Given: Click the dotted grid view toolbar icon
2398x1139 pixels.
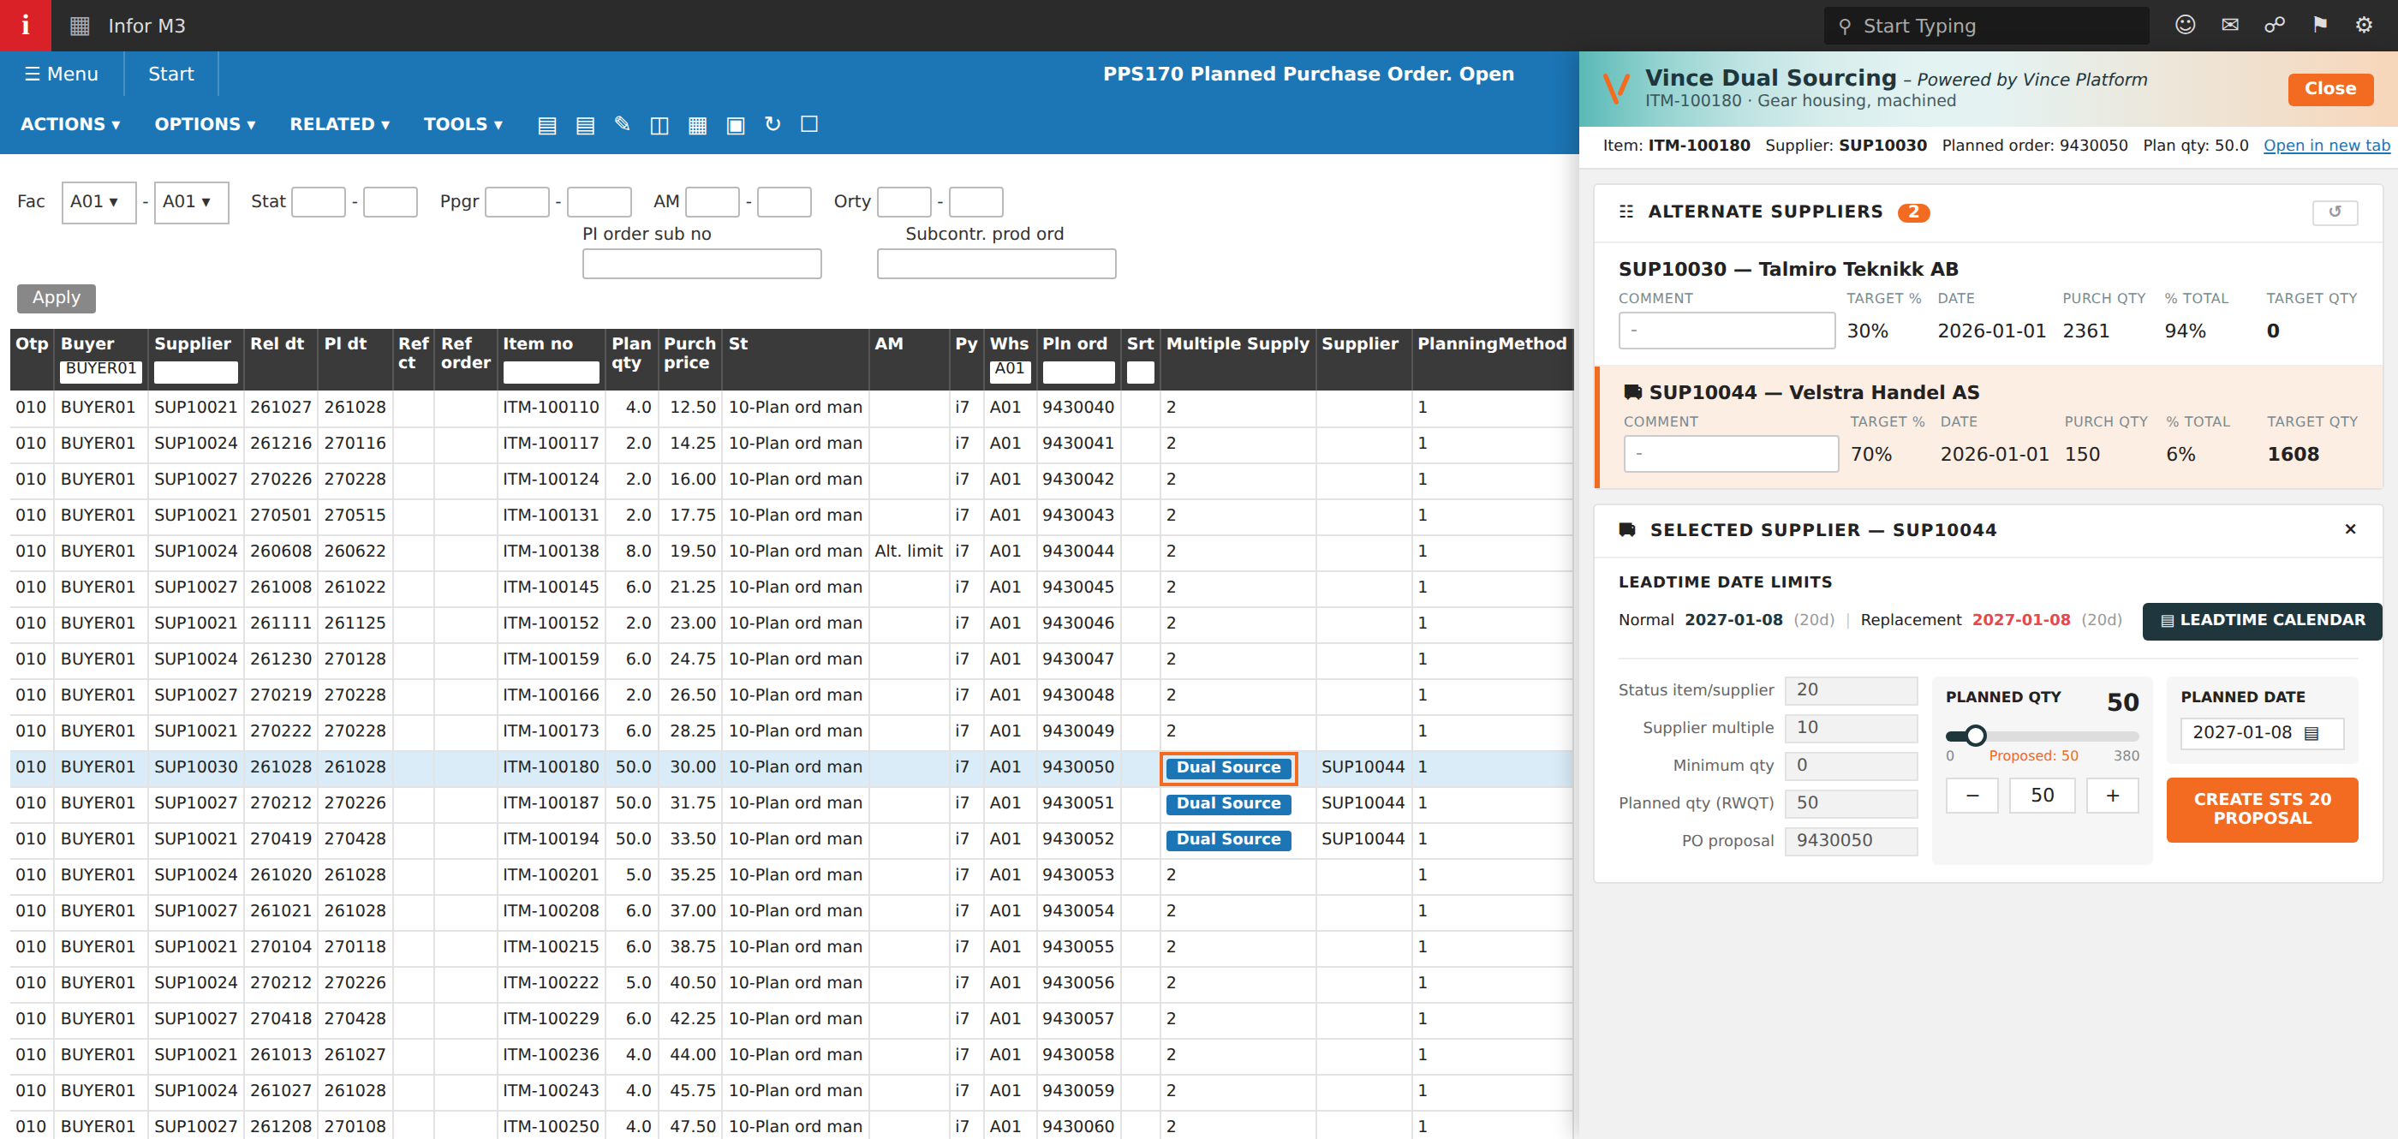Looking at the screenshot, I should point(697,125).
